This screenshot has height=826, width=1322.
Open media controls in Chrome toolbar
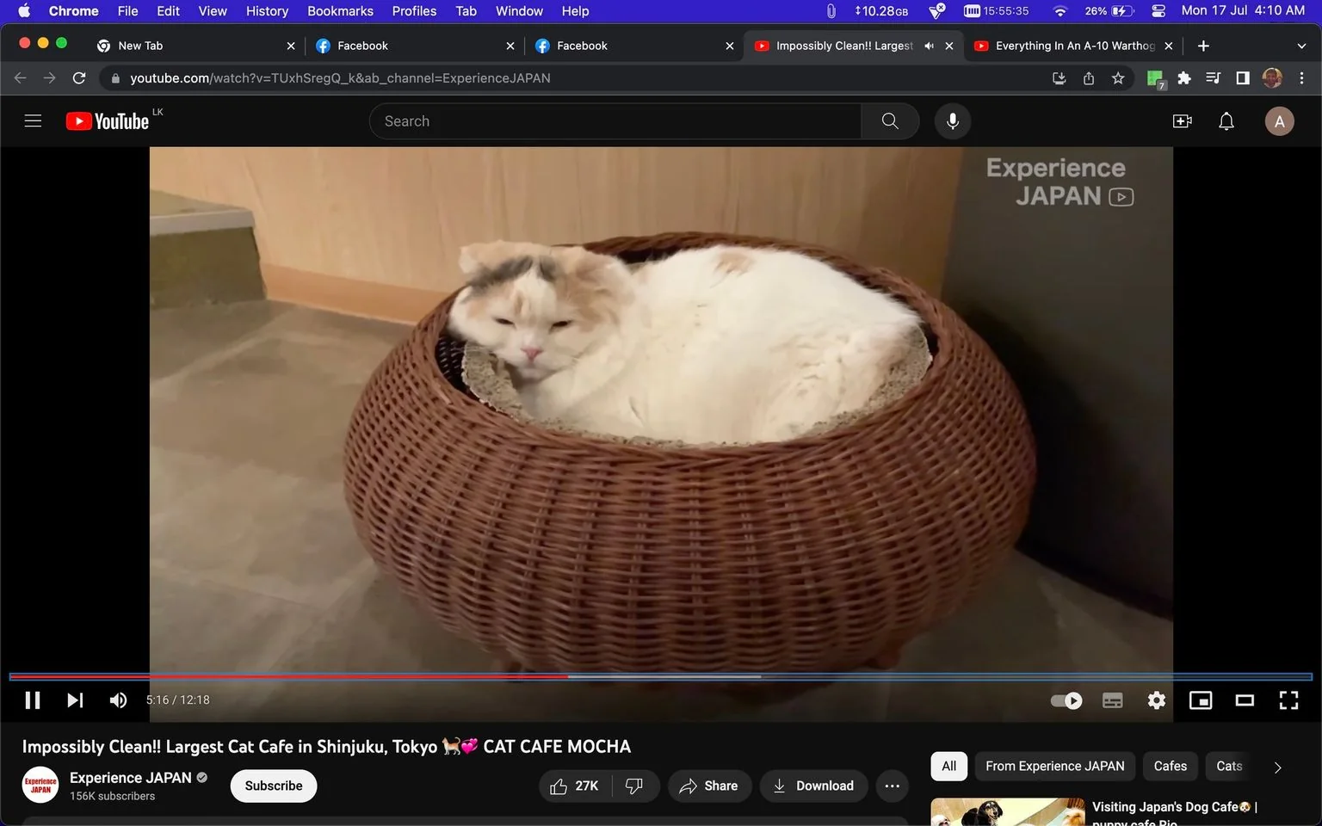[1214, 78]
